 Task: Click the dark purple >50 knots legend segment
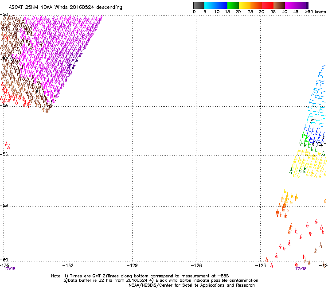click(307, 5)
